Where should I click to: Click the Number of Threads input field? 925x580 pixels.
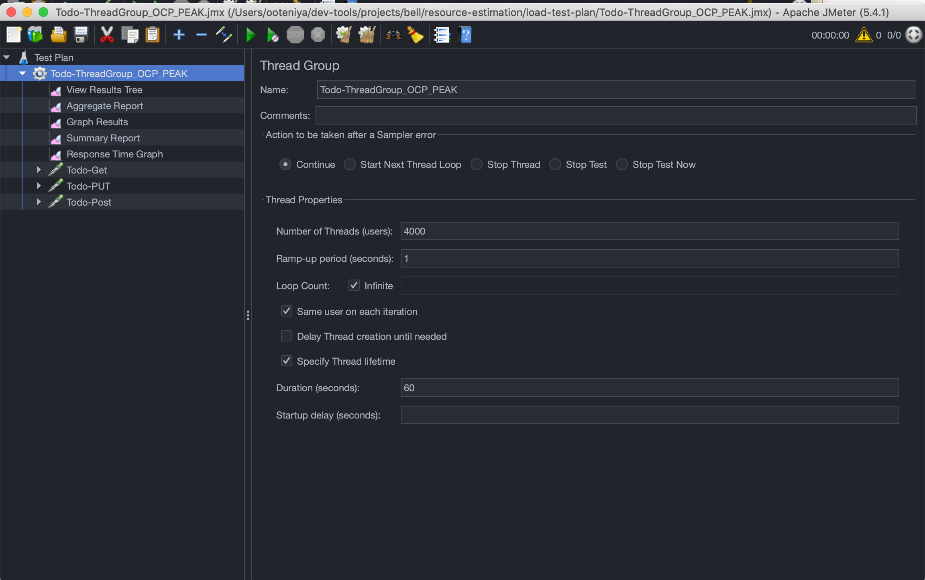click(x=649, y=231)
